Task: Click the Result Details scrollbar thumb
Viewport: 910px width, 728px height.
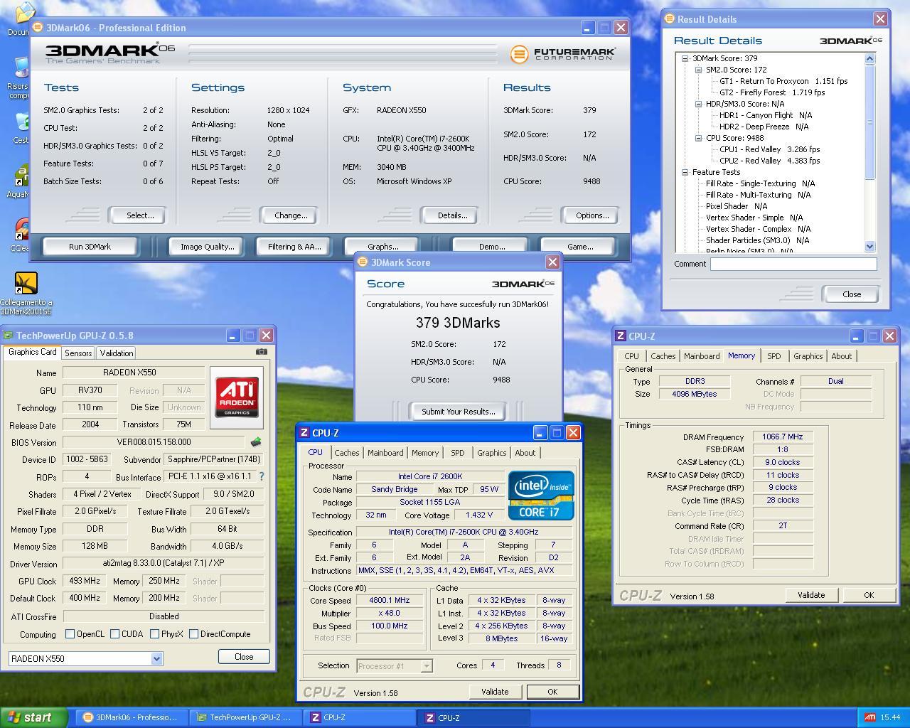Action: tap(869, 122)
